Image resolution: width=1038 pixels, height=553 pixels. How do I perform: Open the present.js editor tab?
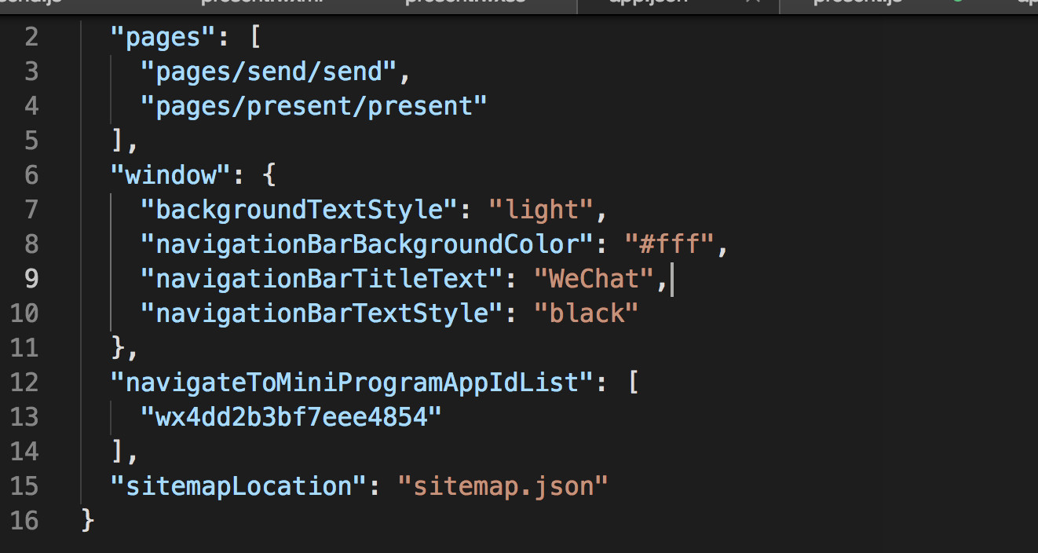[857, 2]
